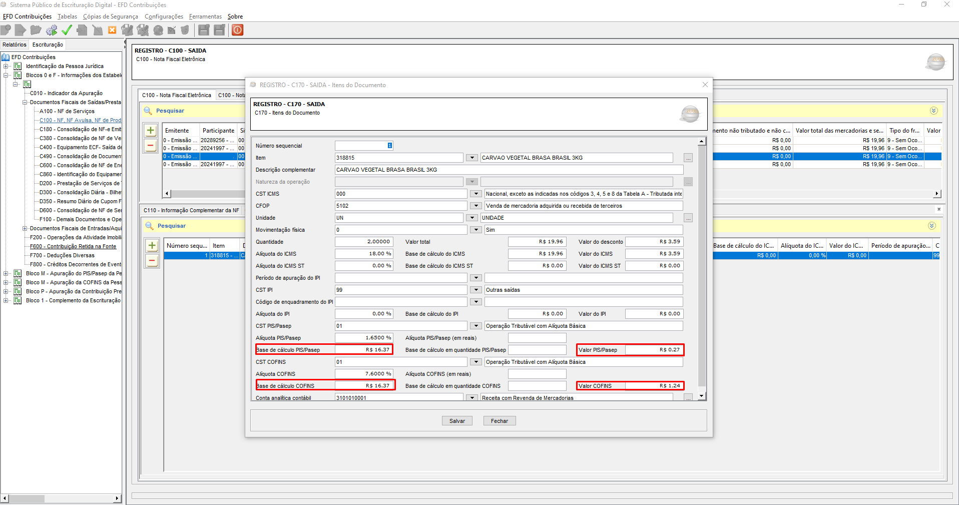Switch to the Relatórios tab

click(15, 45)
